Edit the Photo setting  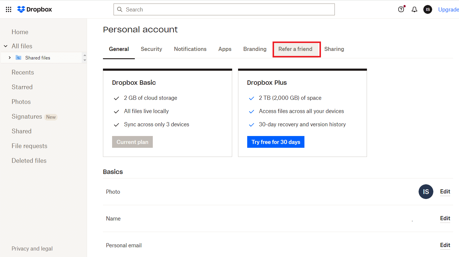pyautogui.click(x=445, y=192)
